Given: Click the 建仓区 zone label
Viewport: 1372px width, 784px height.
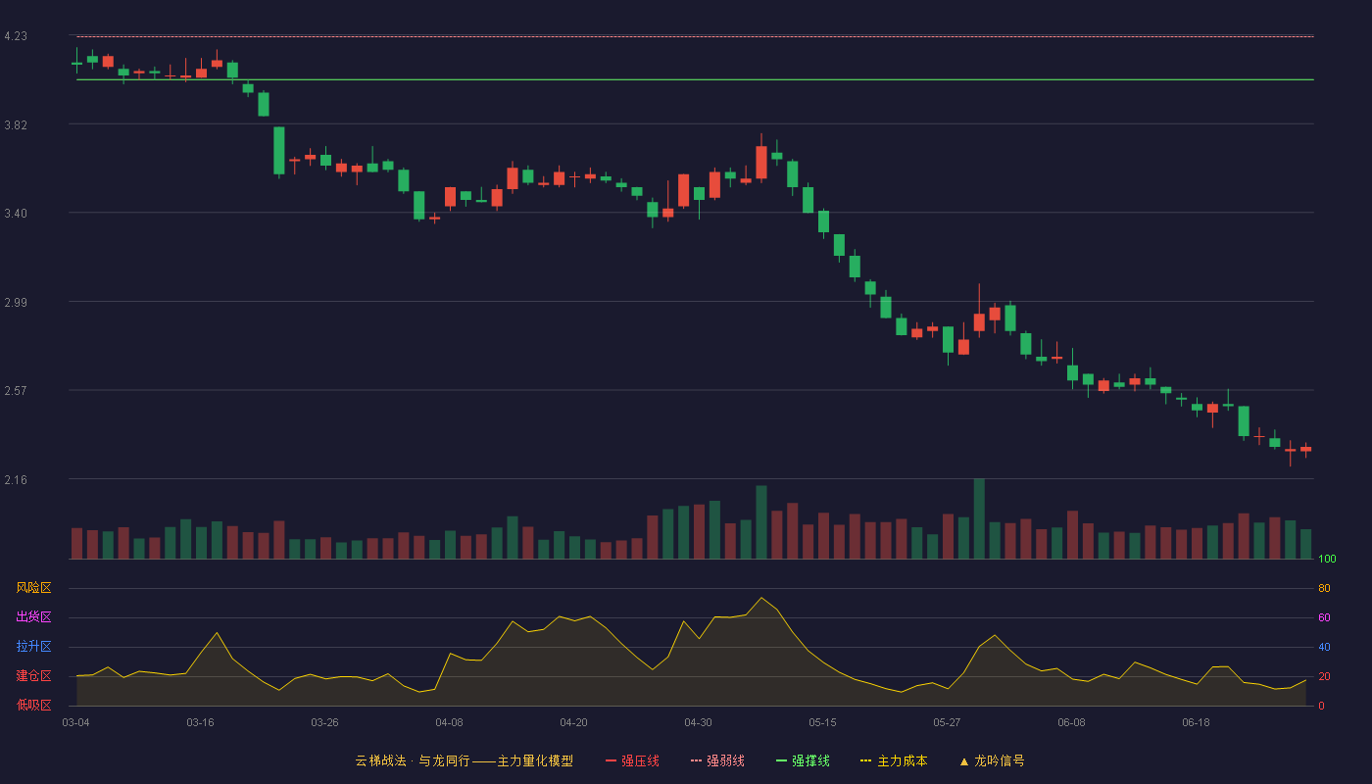Looking at the screenshot, I should point(33,676).
